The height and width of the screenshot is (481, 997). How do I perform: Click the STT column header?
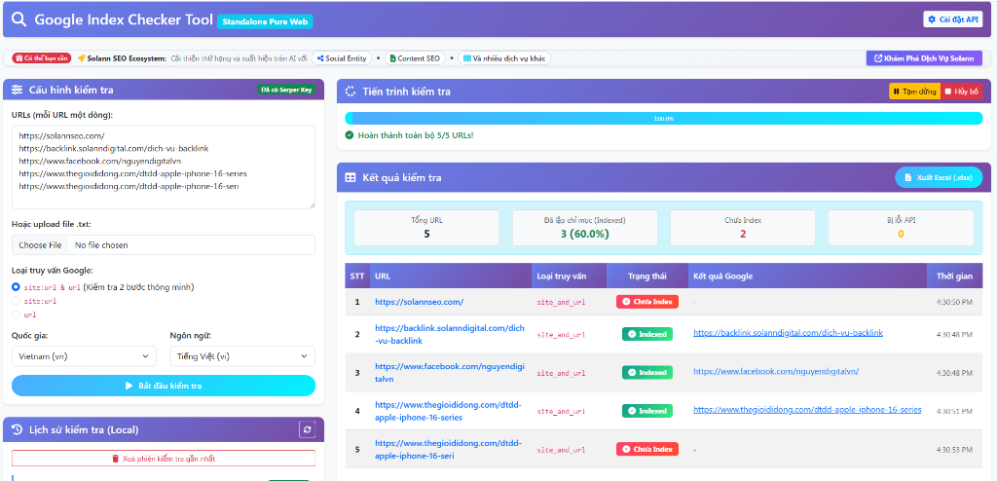tap(357, 277)
